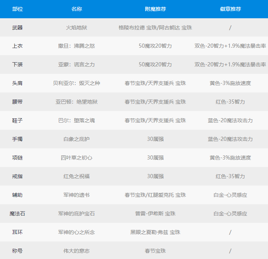Screen dimensions: 268x259
Task: Click 春节宝珠/天界支援兵 宝珠 in 鞋子 row
Action: pos(155,120)
